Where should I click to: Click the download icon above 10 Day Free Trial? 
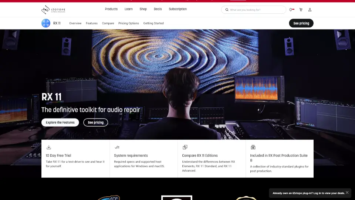49,147
